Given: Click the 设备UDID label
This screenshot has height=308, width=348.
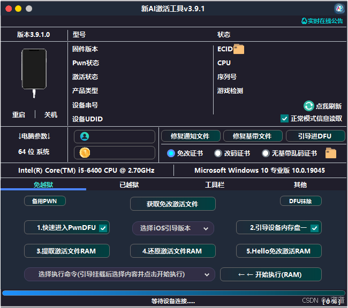Looking at the screenshot, I should (x=87, y=119).
